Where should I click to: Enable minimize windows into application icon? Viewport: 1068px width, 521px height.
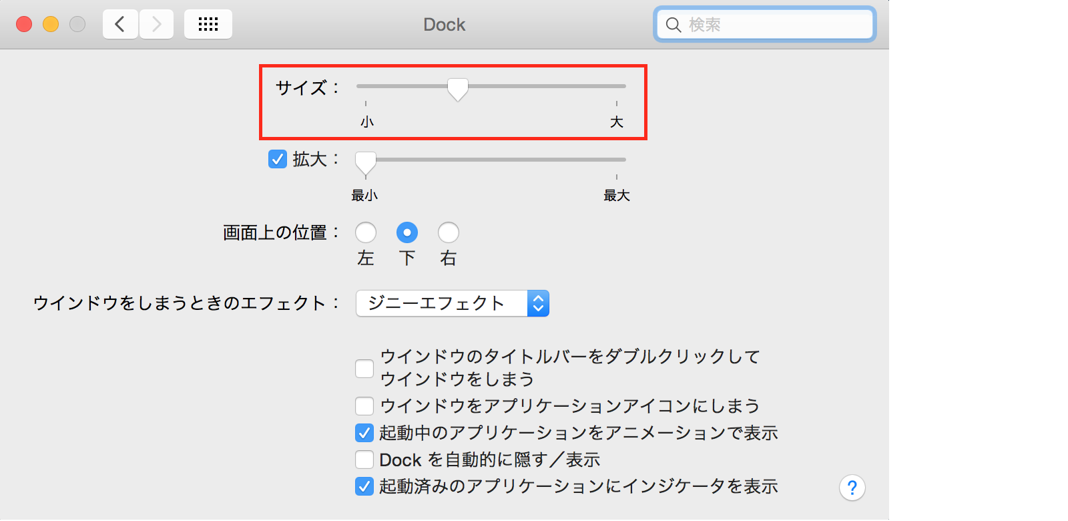(x=364, y=406)
